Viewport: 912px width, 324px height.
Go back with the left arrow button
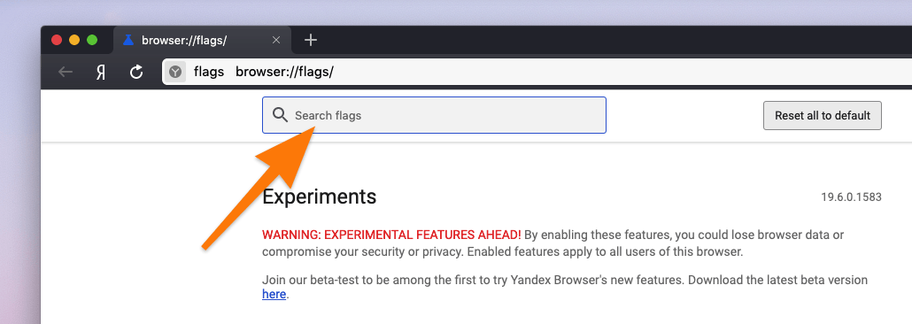pyautogui.click(x=66, y=72)
